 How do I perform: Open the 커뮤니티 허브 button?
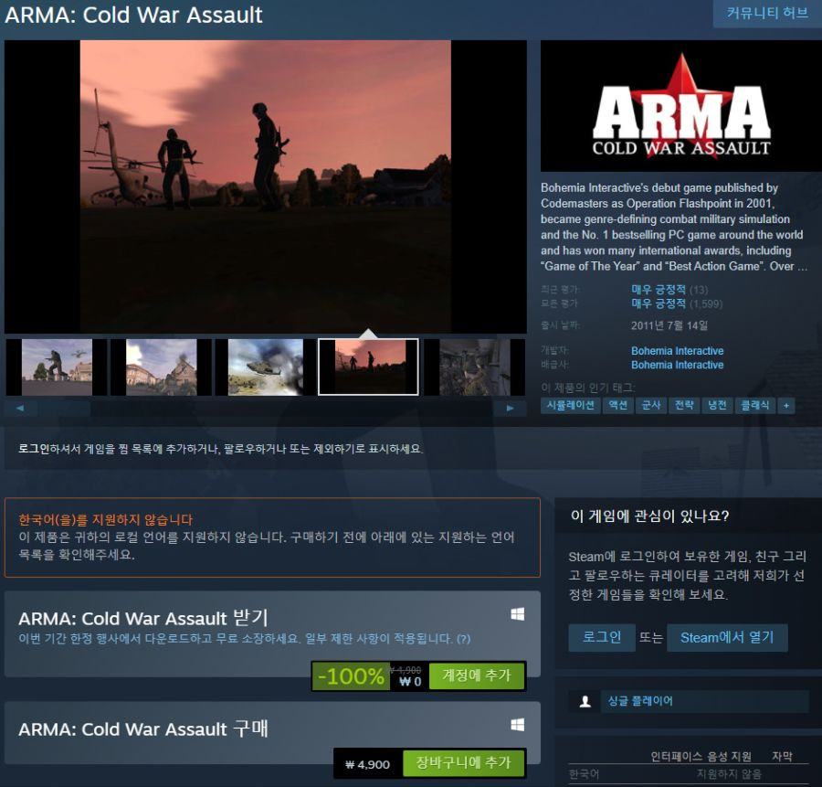[x=767, y=13]
